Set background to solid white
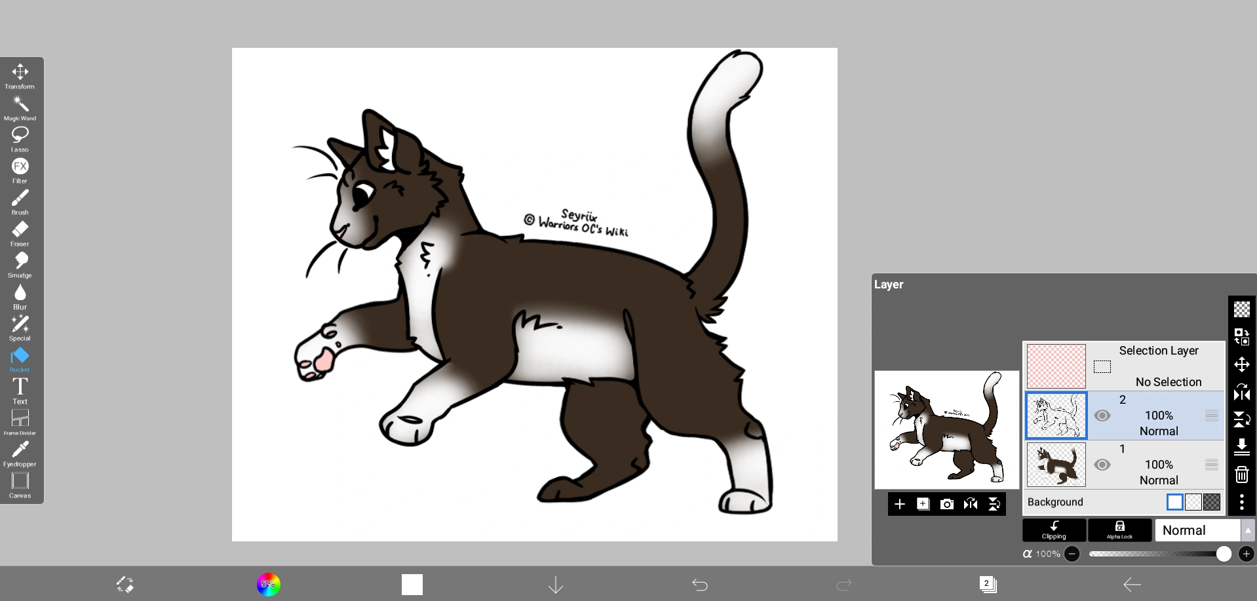The width and height of the screenshot is (1257, 601). 1175,502
